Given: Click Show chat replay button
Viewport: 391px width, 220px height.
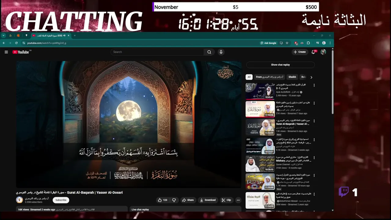Looking at the screenshot, I should [280, 65].
